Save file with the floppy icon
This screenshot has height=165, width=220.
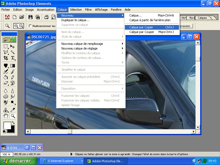[x=31, y=17]
